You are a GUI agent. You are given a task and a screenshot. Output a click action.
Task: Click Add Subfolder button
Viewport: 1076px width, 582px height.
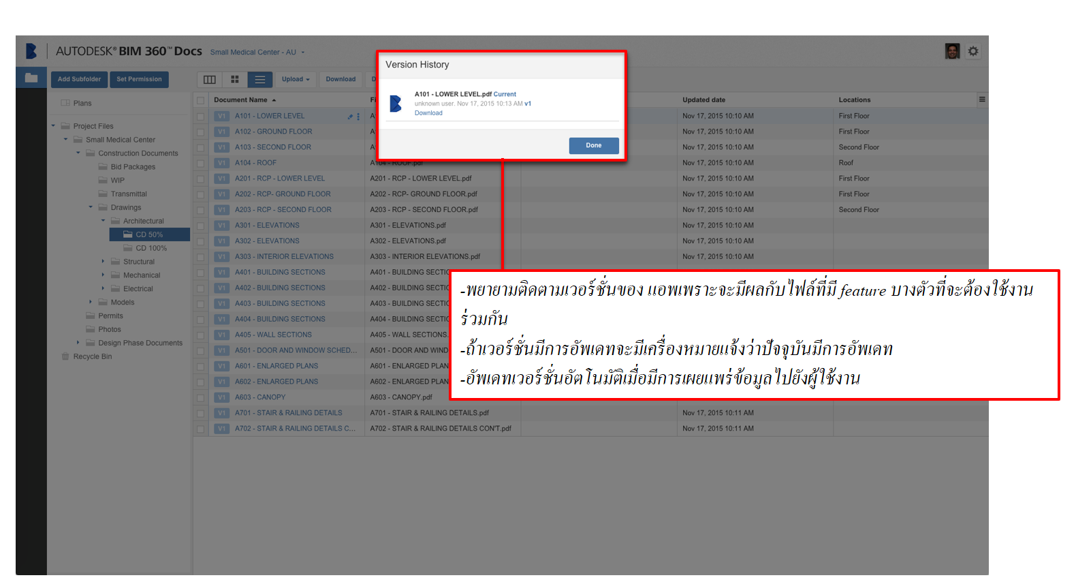[x=79, y=80]
